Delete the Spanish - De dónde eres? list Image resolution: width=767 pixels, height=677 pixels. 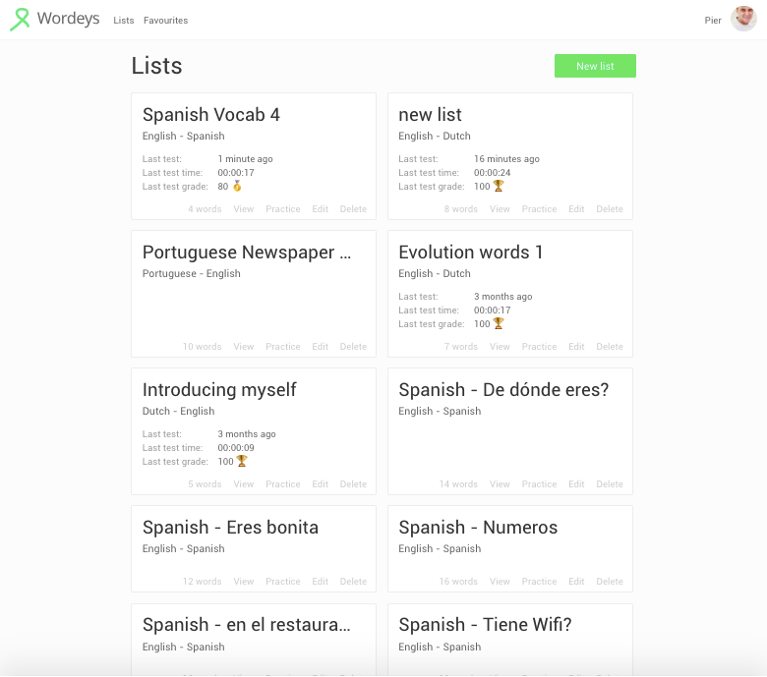(610, 483)
